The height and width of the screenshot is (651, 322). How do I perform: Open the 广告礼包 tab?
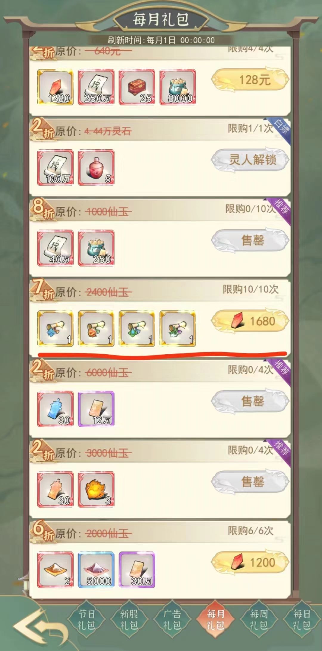[172, 620]
